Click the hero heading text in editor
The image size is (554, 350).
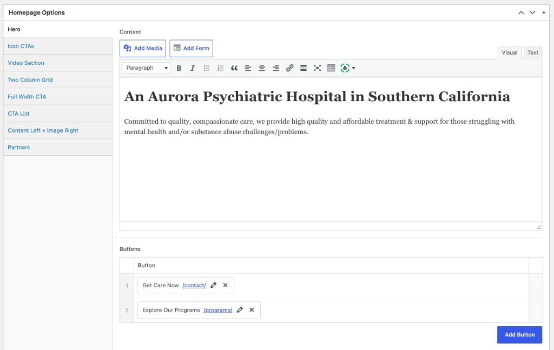pyautogui.click(x=317, y=97)
